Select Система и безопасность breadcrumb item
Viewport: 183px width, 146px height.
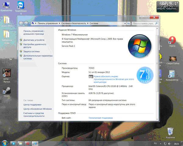coord(74,23)
